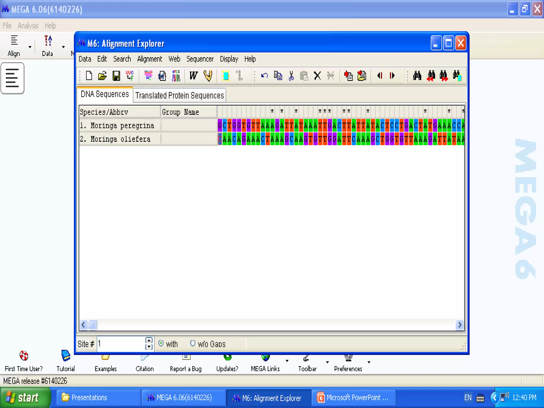Click the ATCG sequencer toolbar icon
The width and height of the screenshot is (544, 408).
click(176, 76)
